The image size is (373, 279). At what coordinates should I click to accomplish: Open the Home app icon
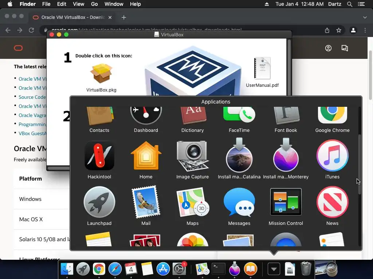click(146, 155)
